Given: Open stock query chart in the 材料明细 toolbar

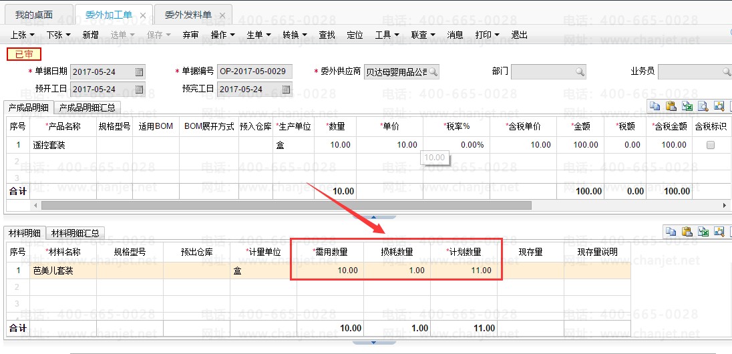Looking at the screenshot, I should click(x=719, y=231).
